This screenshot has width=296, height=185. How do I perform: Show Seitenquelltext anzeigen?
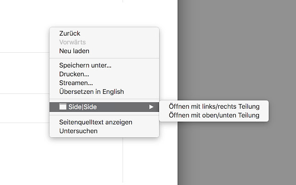96,122
